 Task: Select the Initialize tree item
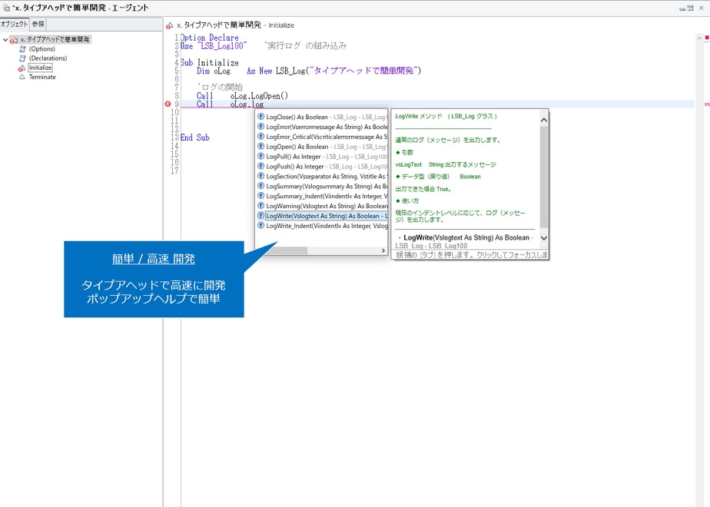(x=40, y=68)
